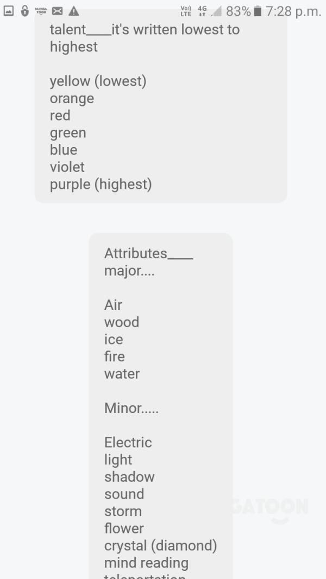Tap the 'Attributes' heading text
The height and width of the screenshot is (579, 326).
click(136, 253)
